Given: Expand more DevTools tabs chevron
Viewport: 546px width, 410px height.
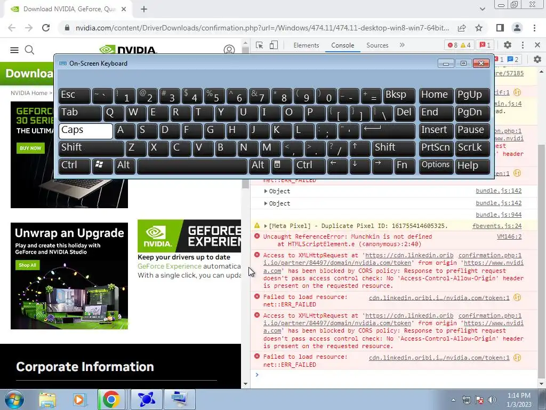Looking at the screenshot, I should click(x=402, y=45).
